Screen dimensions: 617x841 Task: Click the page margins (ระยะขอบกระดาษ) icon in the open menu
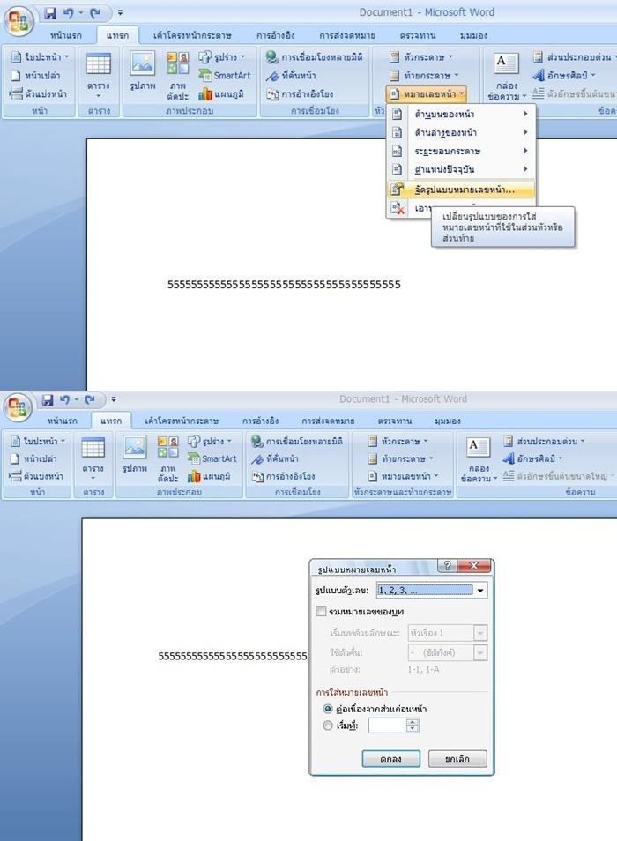[x=397, y=152]
